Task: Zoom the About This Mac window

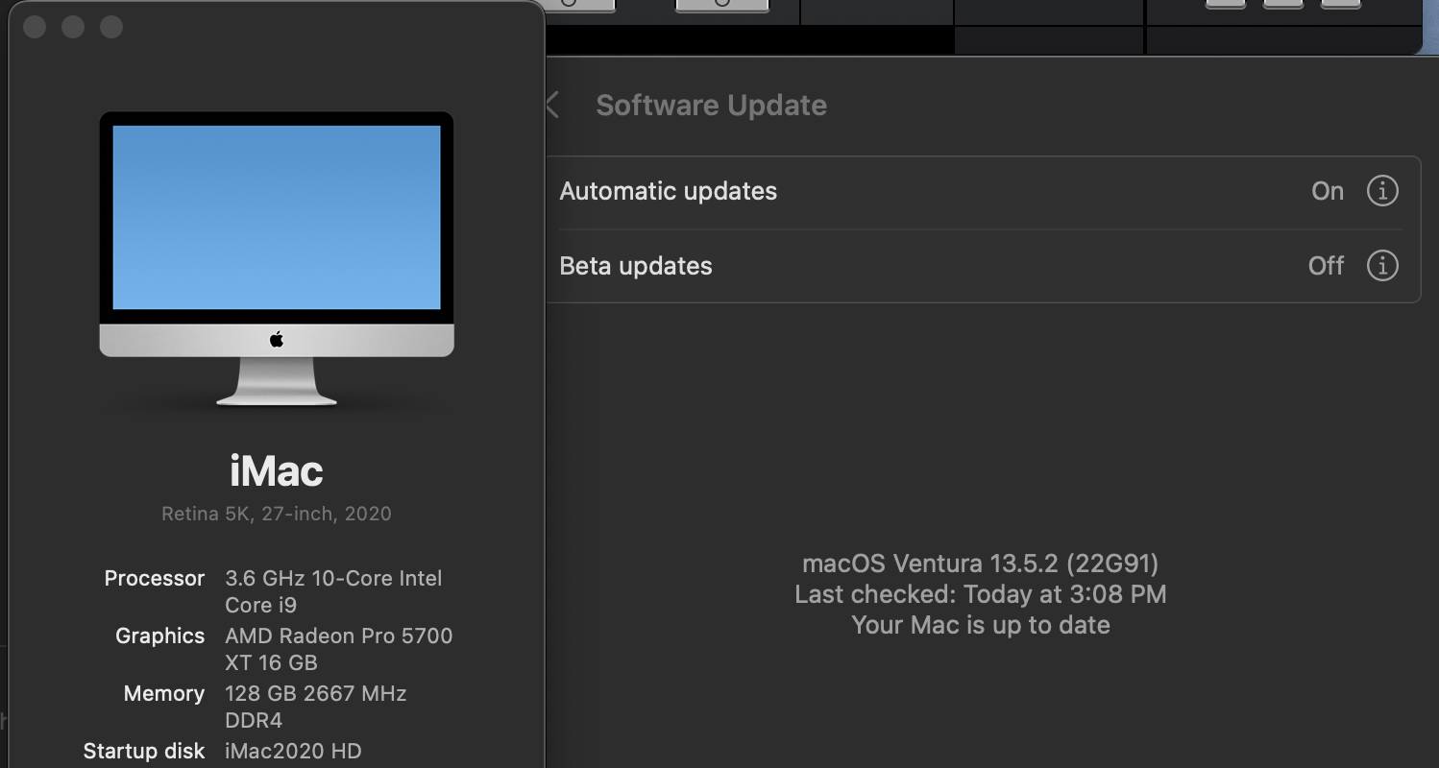Action: pyautogui.click(x=111, y=27)
